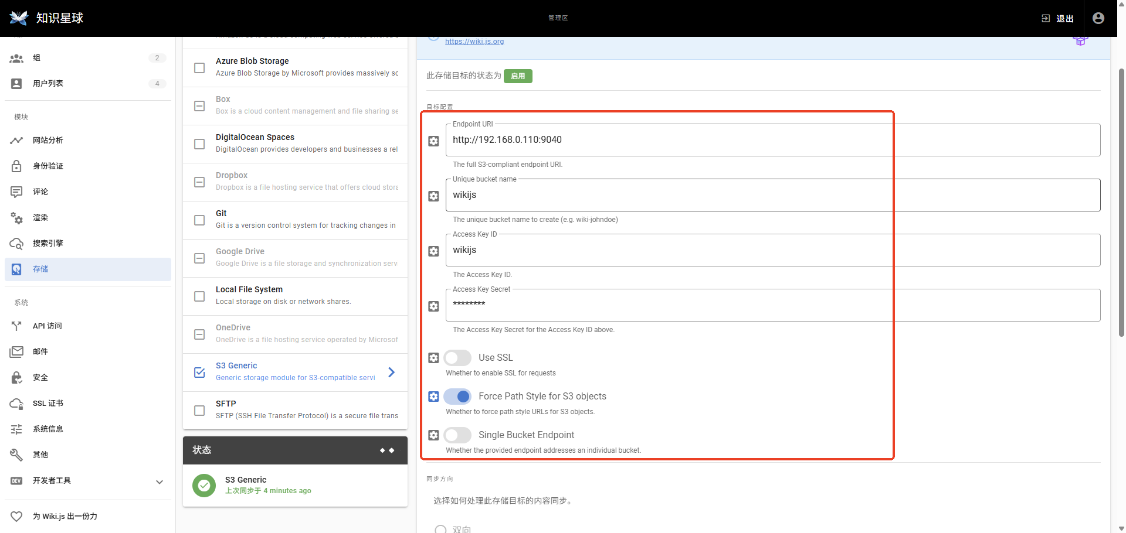Click the config icon beside Unique bucket name
Viewport: 1126px width, 533px height.
coord(433,196)
